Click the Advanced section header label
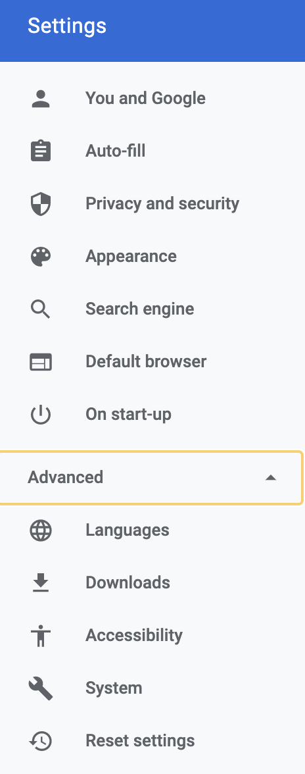Viewport: 305px width, 774px height. tap(66, 477)
